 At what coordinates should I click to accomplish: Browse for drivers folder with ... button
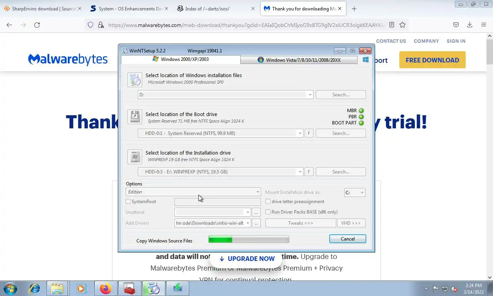257,223
